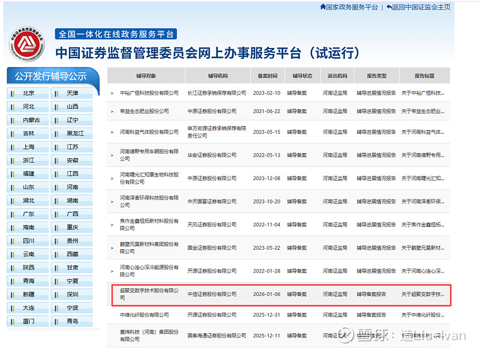Expand the 河南科益气体股份有限公司 row arrow
480x350 pixels.
112,132
